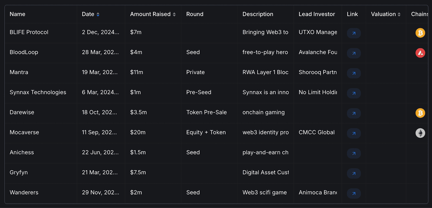This screenshot has width=432, height=208.
Task: Sort the table by Valuation
Action: [x=399, y=14]
